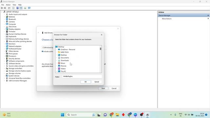Click the Back arrow in Device Manager toolbar
This screenshot has height=118, width=210.
2,8
